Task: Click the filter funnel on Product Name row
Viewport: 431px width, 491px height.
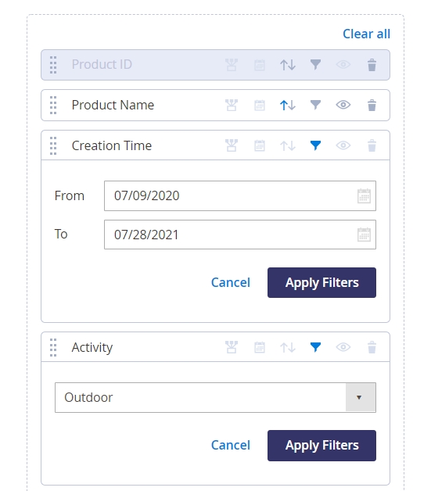Action: click(315, 106)
